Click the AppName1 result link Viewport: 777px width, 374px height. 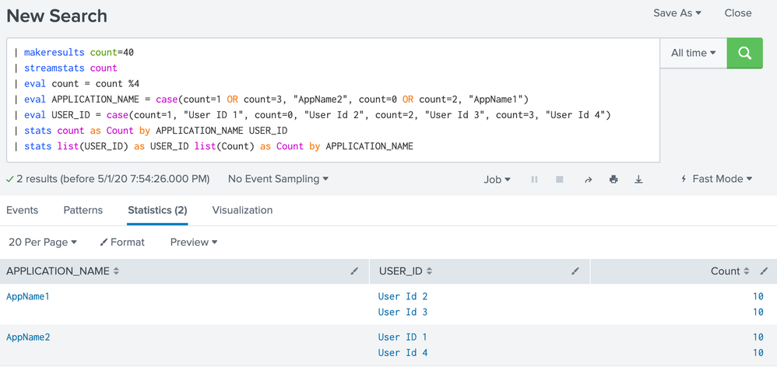[x=28, y=296]
